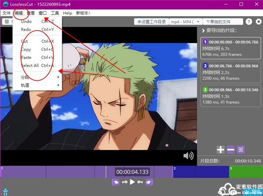Image resolution: width=263 pixels, height=196 pixels.
Task: Click blue segment 2 on the timeline
Action: [x=201, y=172]
